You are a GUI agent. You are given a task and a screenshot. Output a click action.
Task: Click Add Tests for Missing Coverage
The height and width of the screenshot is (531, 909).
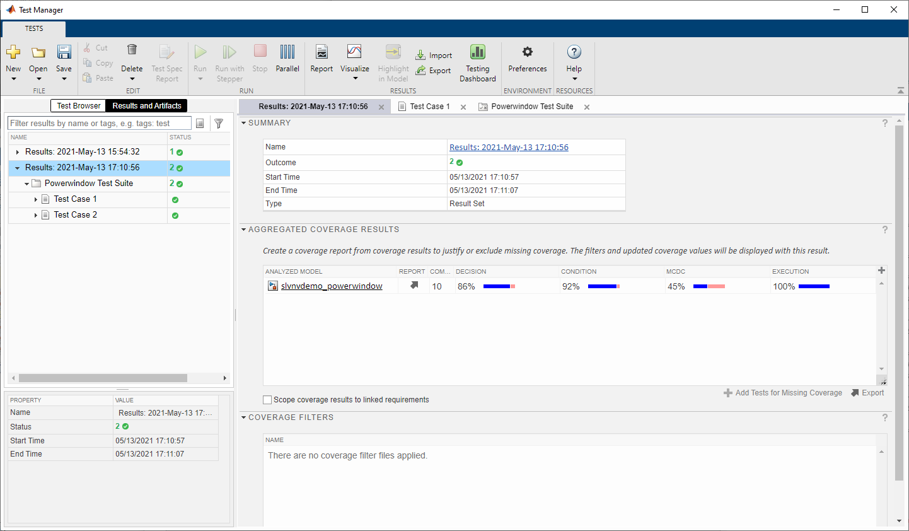pyautogui.click(x=783, y=392)
